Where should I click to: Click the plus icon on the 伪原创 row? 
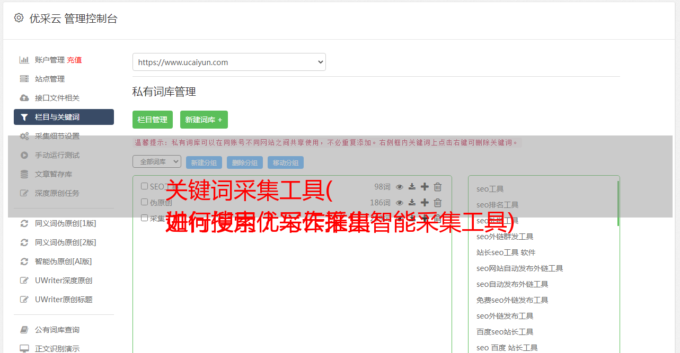point(425,203)
